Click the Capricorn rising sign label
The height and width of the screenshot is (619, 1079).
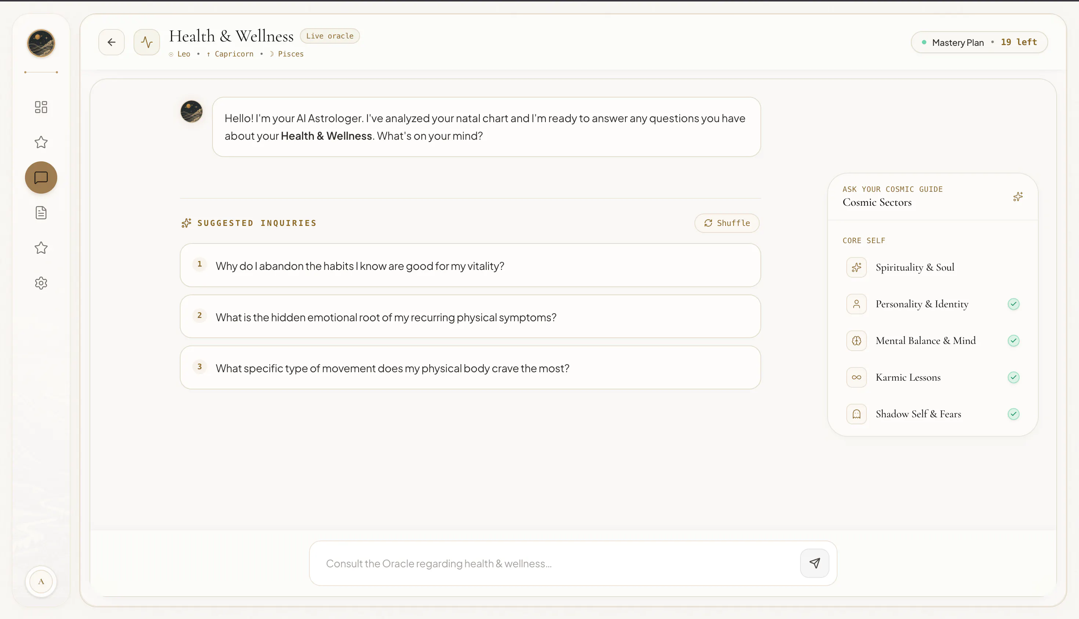click(x=230, y=54)
